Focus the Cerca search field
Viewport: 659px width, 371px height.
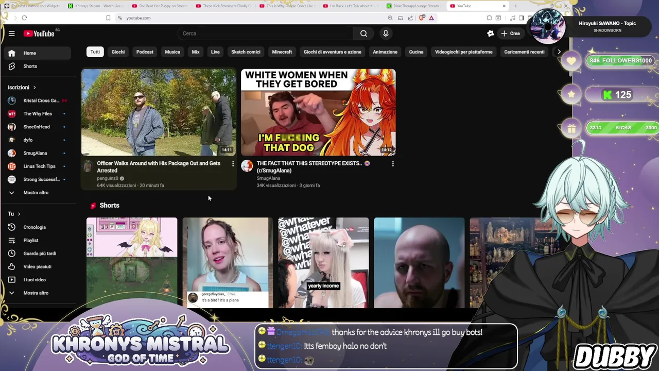[265, 33]
